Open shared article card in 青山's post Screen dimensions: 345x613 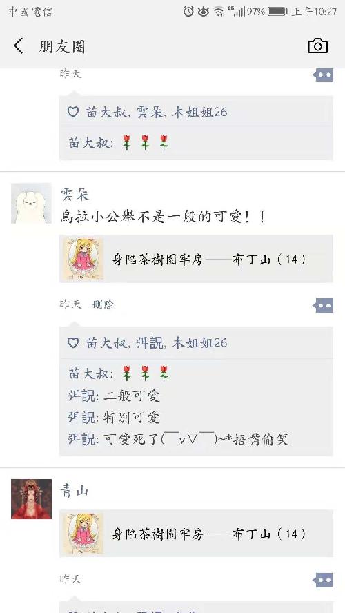(196, 533)
